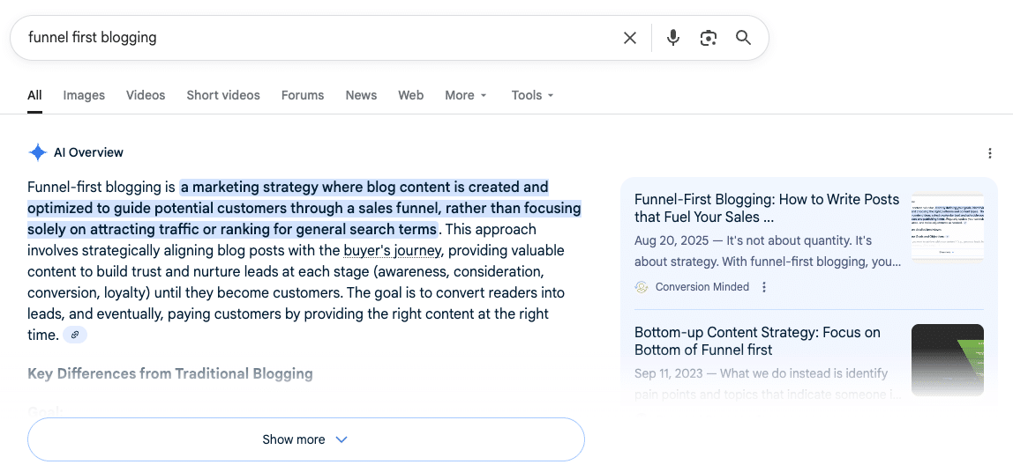Switch to the Images tab
This screenshot has height=472, width=1013.
coord(84,95)
